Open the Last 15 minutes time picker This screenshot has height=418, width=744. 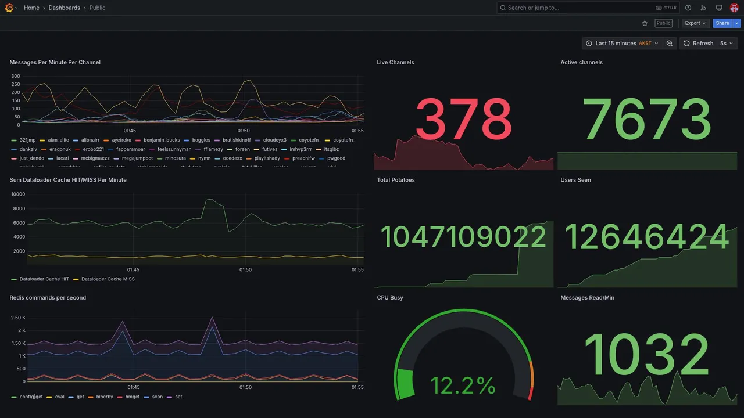click(x=622, y=44)
